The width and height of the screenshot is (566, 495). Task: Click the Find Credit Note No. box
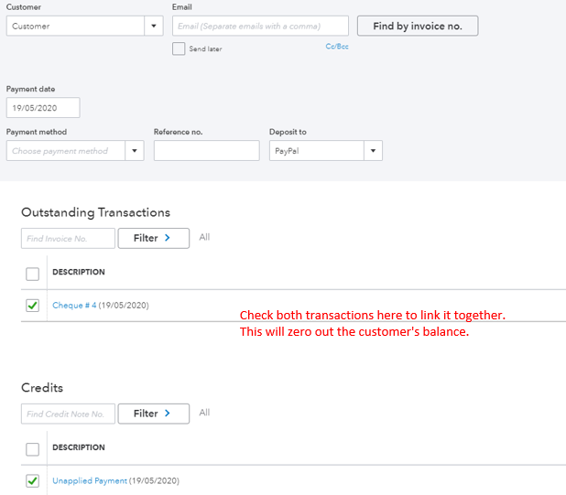point(68,414)
